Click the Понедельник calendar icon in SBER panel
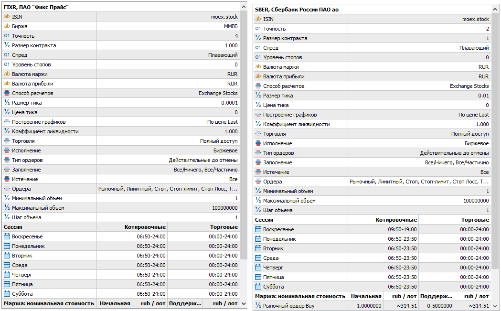This screenshot has height=311, width=501. tap(258, 239)
